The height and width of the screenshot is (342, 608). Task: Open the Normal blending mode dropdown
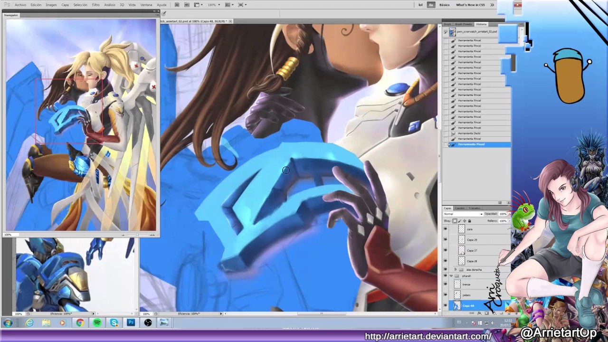463,214
